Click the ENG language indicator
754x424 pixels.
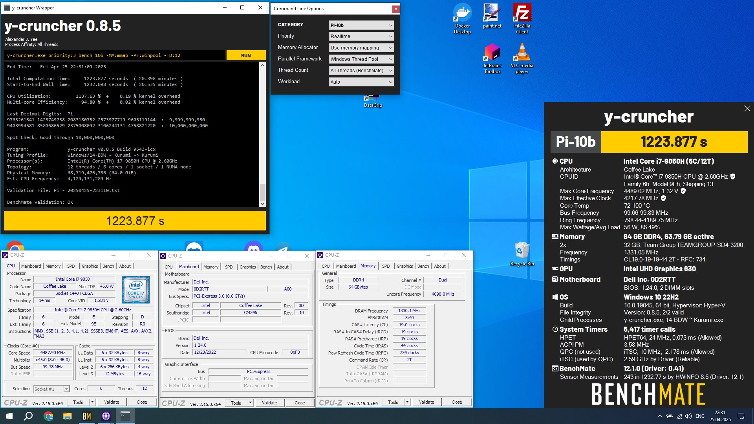700,416
